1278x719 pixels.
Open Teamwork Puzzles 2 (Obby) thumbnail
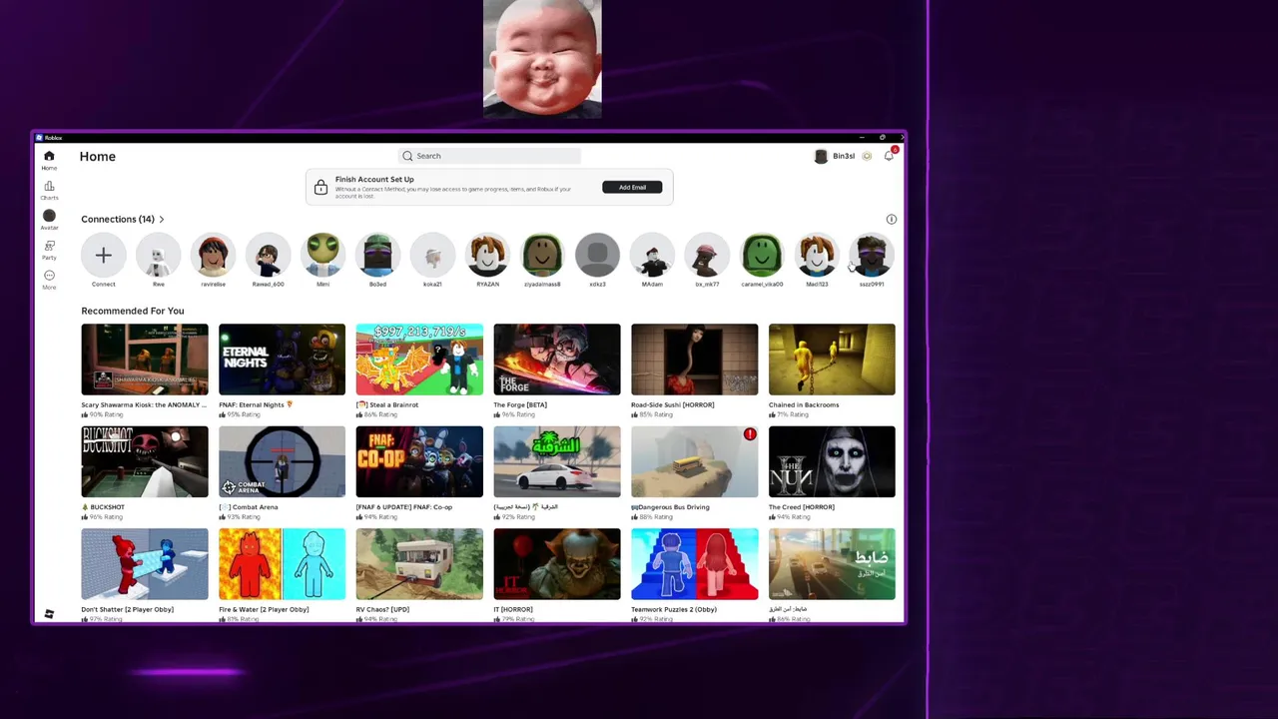click(694, 564)
